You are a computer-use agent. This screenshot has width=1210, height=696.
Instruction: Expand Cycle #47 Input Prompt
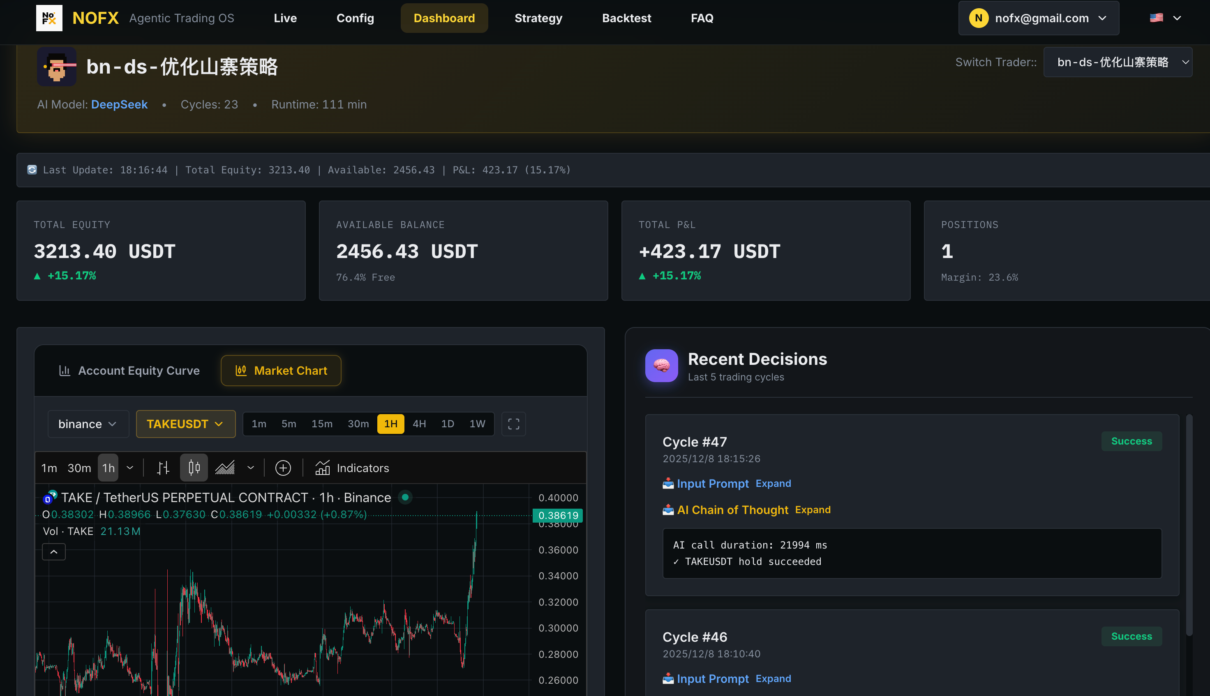click(773, 483)
